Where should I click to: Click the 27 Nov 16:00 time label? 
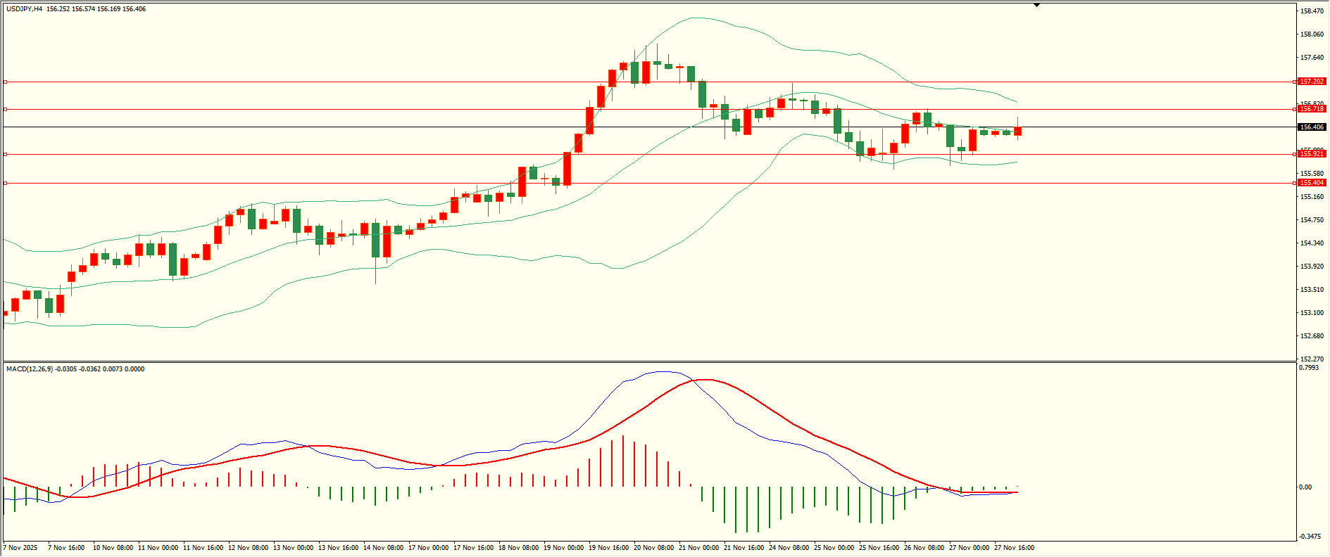coord(1014,547)
